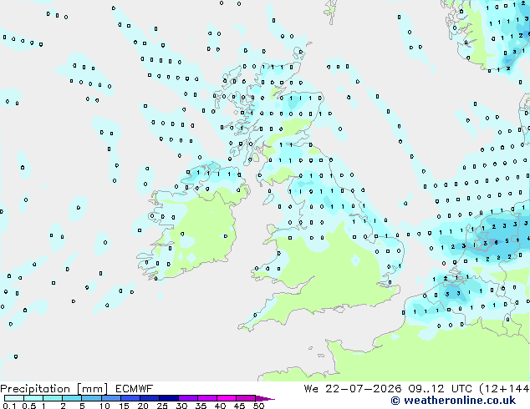
Task: Click the legend value 0.1
Action: point(9,406)
